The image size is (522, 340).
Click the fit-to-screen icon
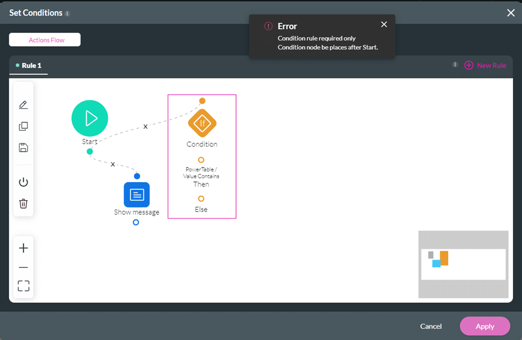click(x=23, y=286)
